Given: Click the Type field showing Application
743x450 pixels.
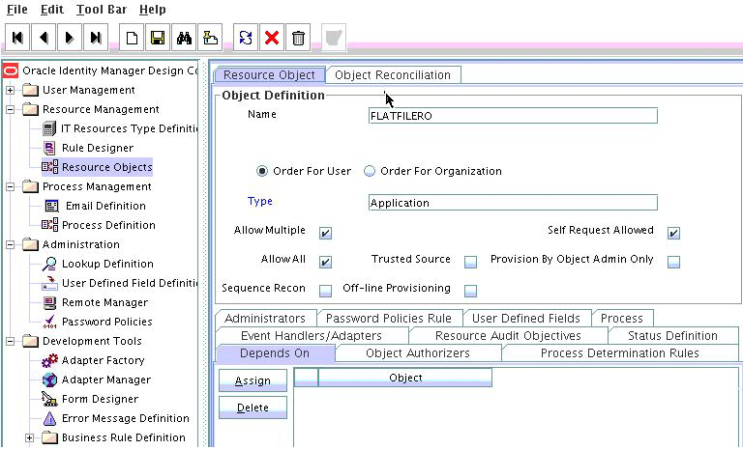Looking at the screenshot, I should [x=513, y=203].
